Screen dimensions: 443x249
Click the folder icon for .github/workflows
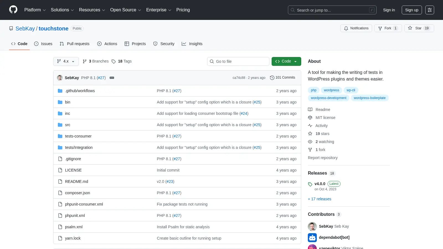point(60,91)
